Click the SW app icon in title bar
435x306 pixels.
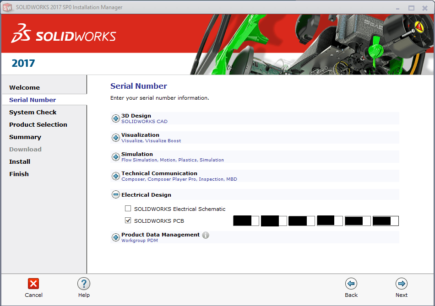point(7,7)
